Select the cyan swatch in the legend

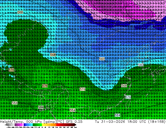click(x=32, y=125)
